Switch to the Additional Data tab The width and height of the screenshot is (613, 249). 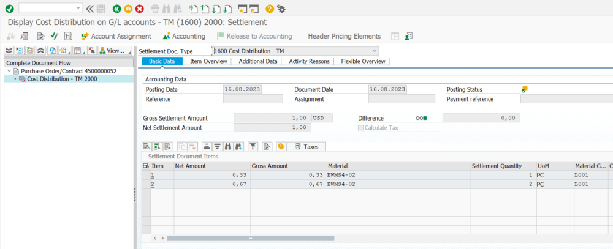coord(257,61)
